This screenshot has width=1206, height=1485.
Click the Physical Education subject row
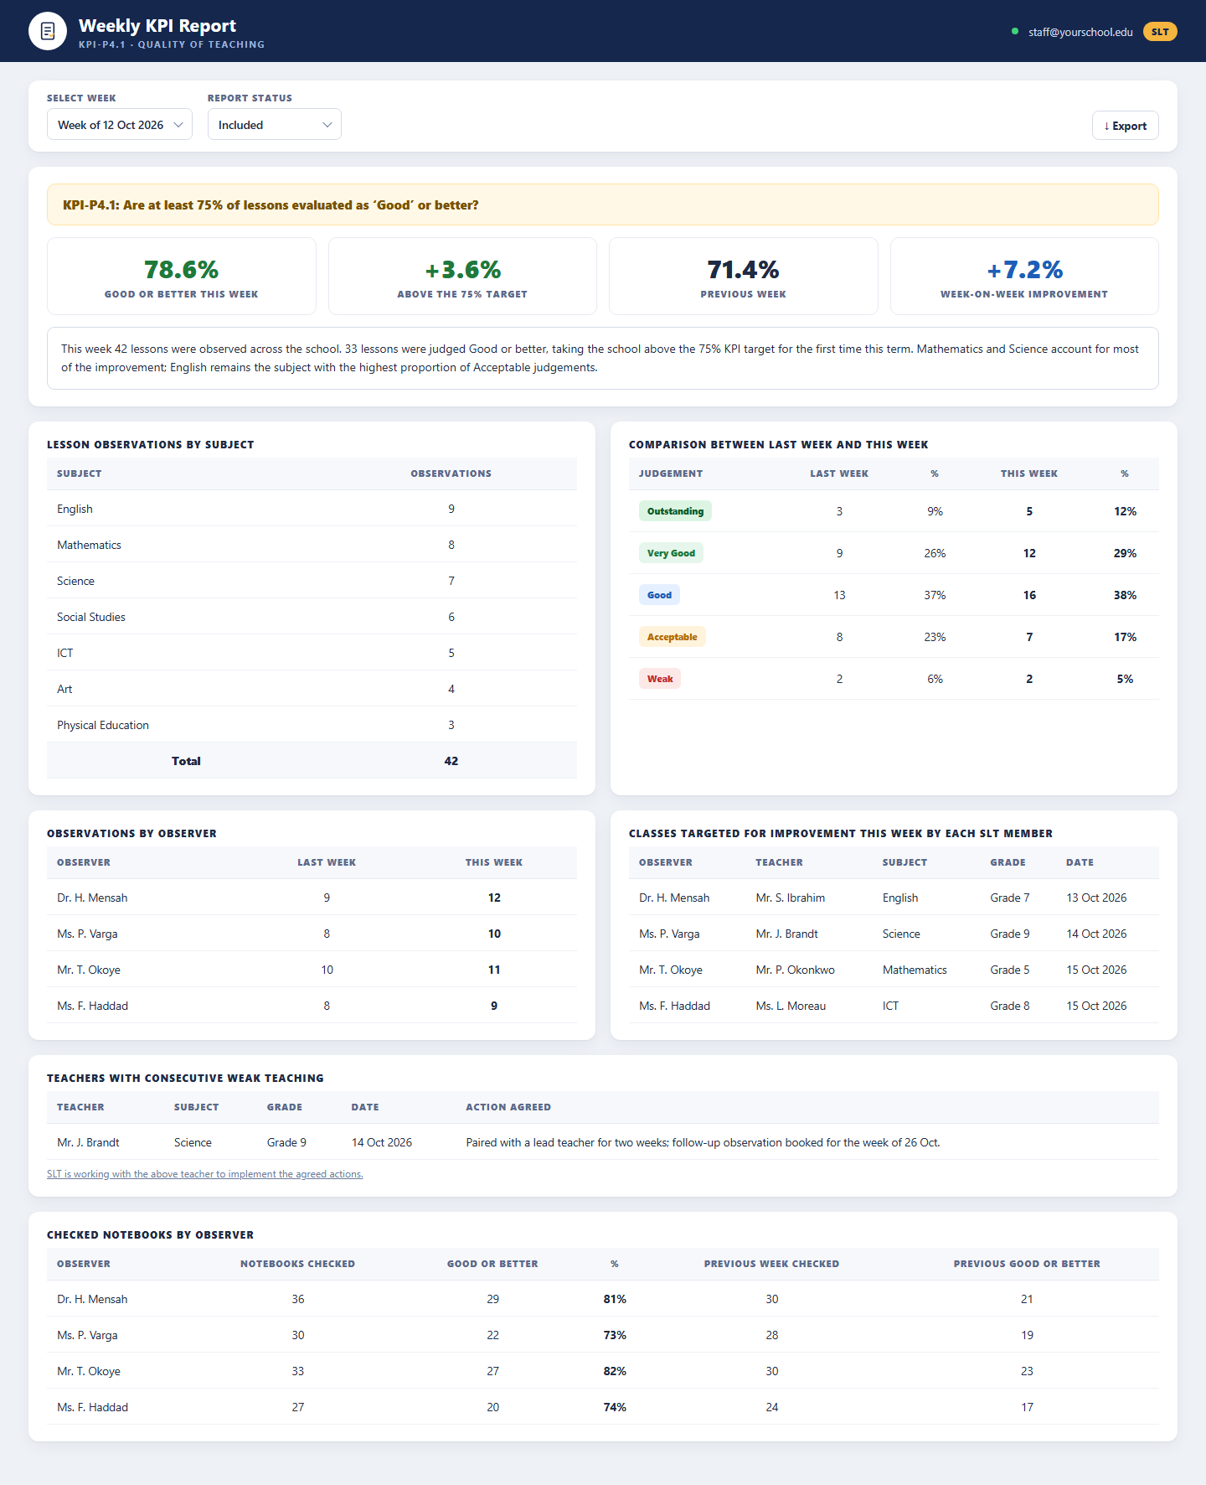pyautogui.click(x=312, y=725)
